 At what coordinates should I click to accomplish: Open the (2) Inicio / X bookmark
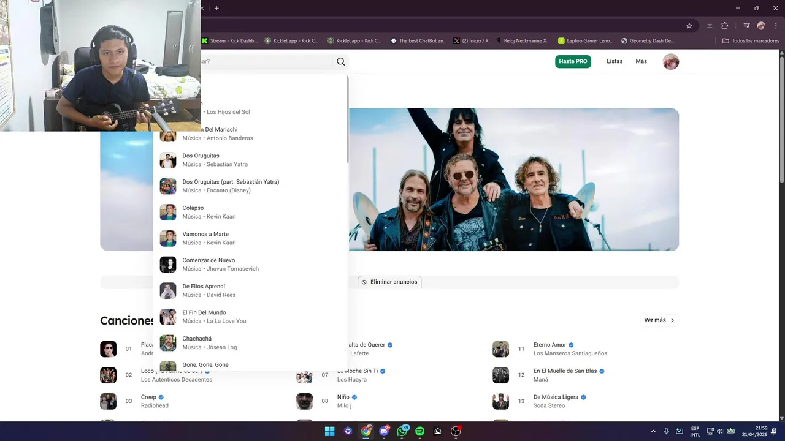pyautogui.click(x=471, y=41)
